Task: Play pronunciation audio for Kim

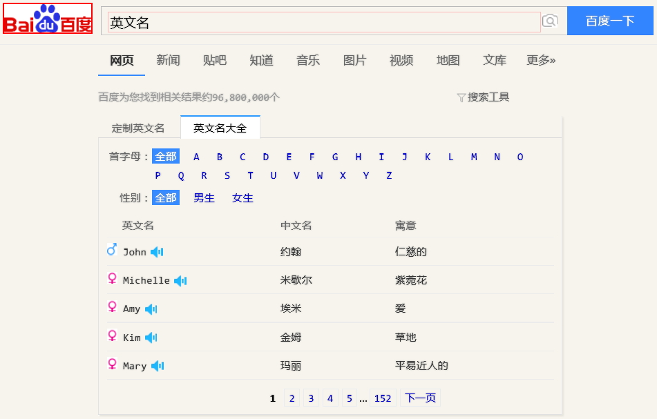Action: tap(151, 338)
